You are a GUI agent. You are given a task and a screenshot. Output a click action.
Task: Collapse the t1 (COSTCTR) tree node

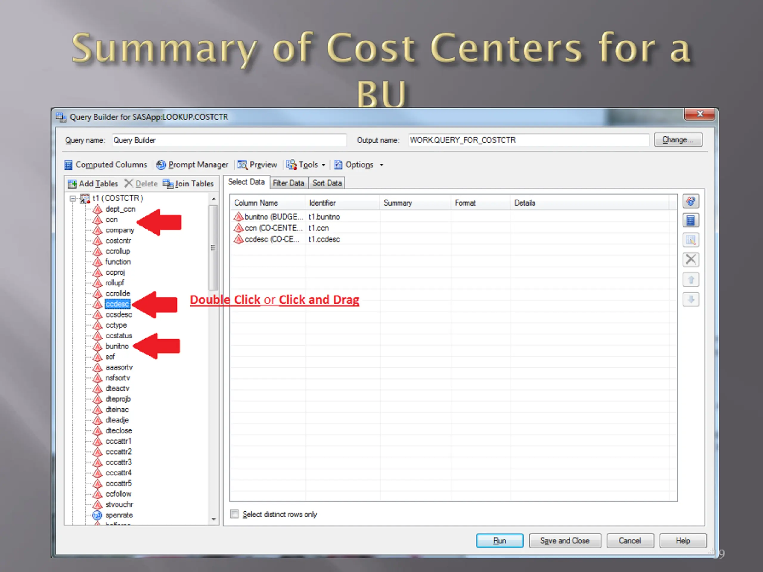(73, 199)
